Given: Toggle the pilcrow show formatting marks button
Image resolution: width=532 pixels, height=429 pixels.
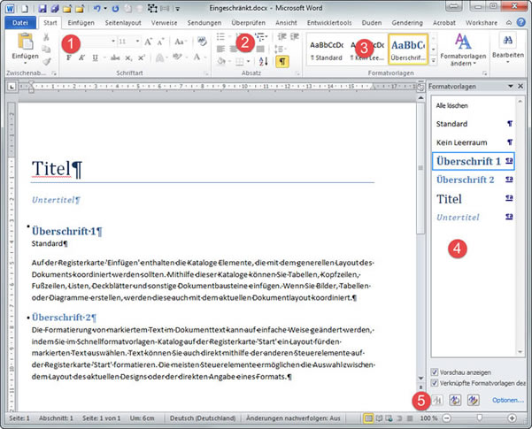Looking at the screenshot, I should pos(283,62).
